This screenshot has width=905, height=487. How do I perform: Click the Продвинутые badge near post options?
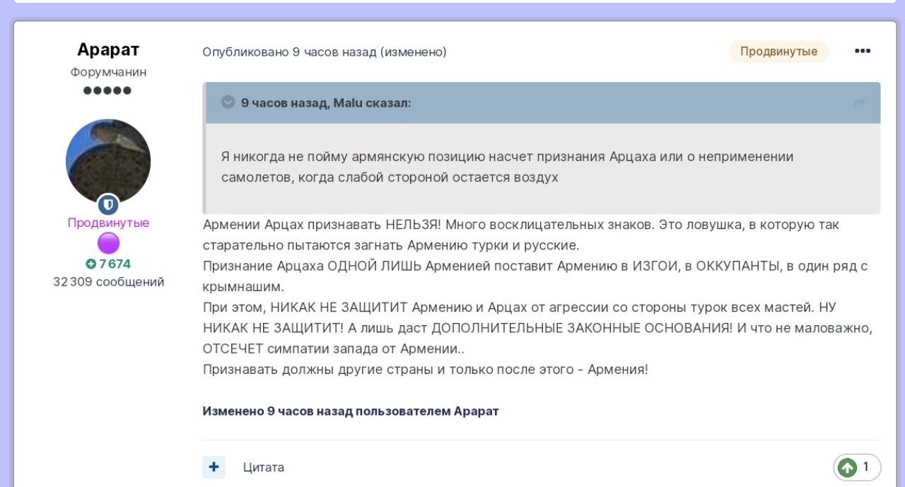(778, 52)
